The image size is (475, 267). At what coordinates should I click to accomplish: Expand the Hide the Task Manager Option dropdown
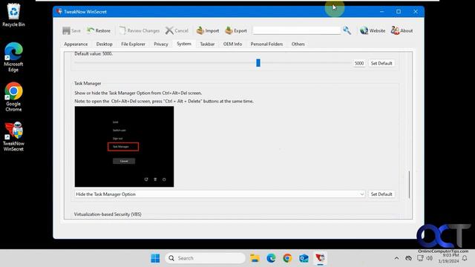coord(220,194)
